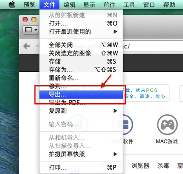The height and width of the screenshot is (174, 183).
Task: Choose 打印… menu item
Action: (81, 167)
